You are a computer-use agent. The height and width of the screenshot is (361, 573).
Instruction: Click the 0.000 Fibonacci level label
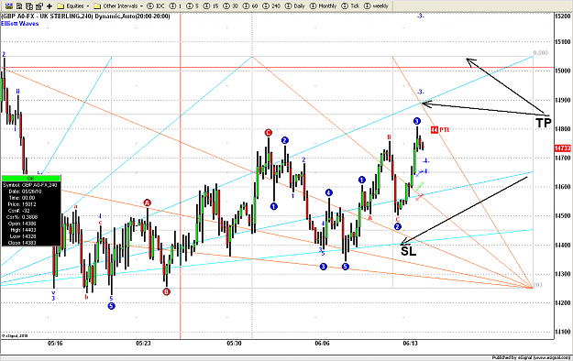[x=541, y=53]
